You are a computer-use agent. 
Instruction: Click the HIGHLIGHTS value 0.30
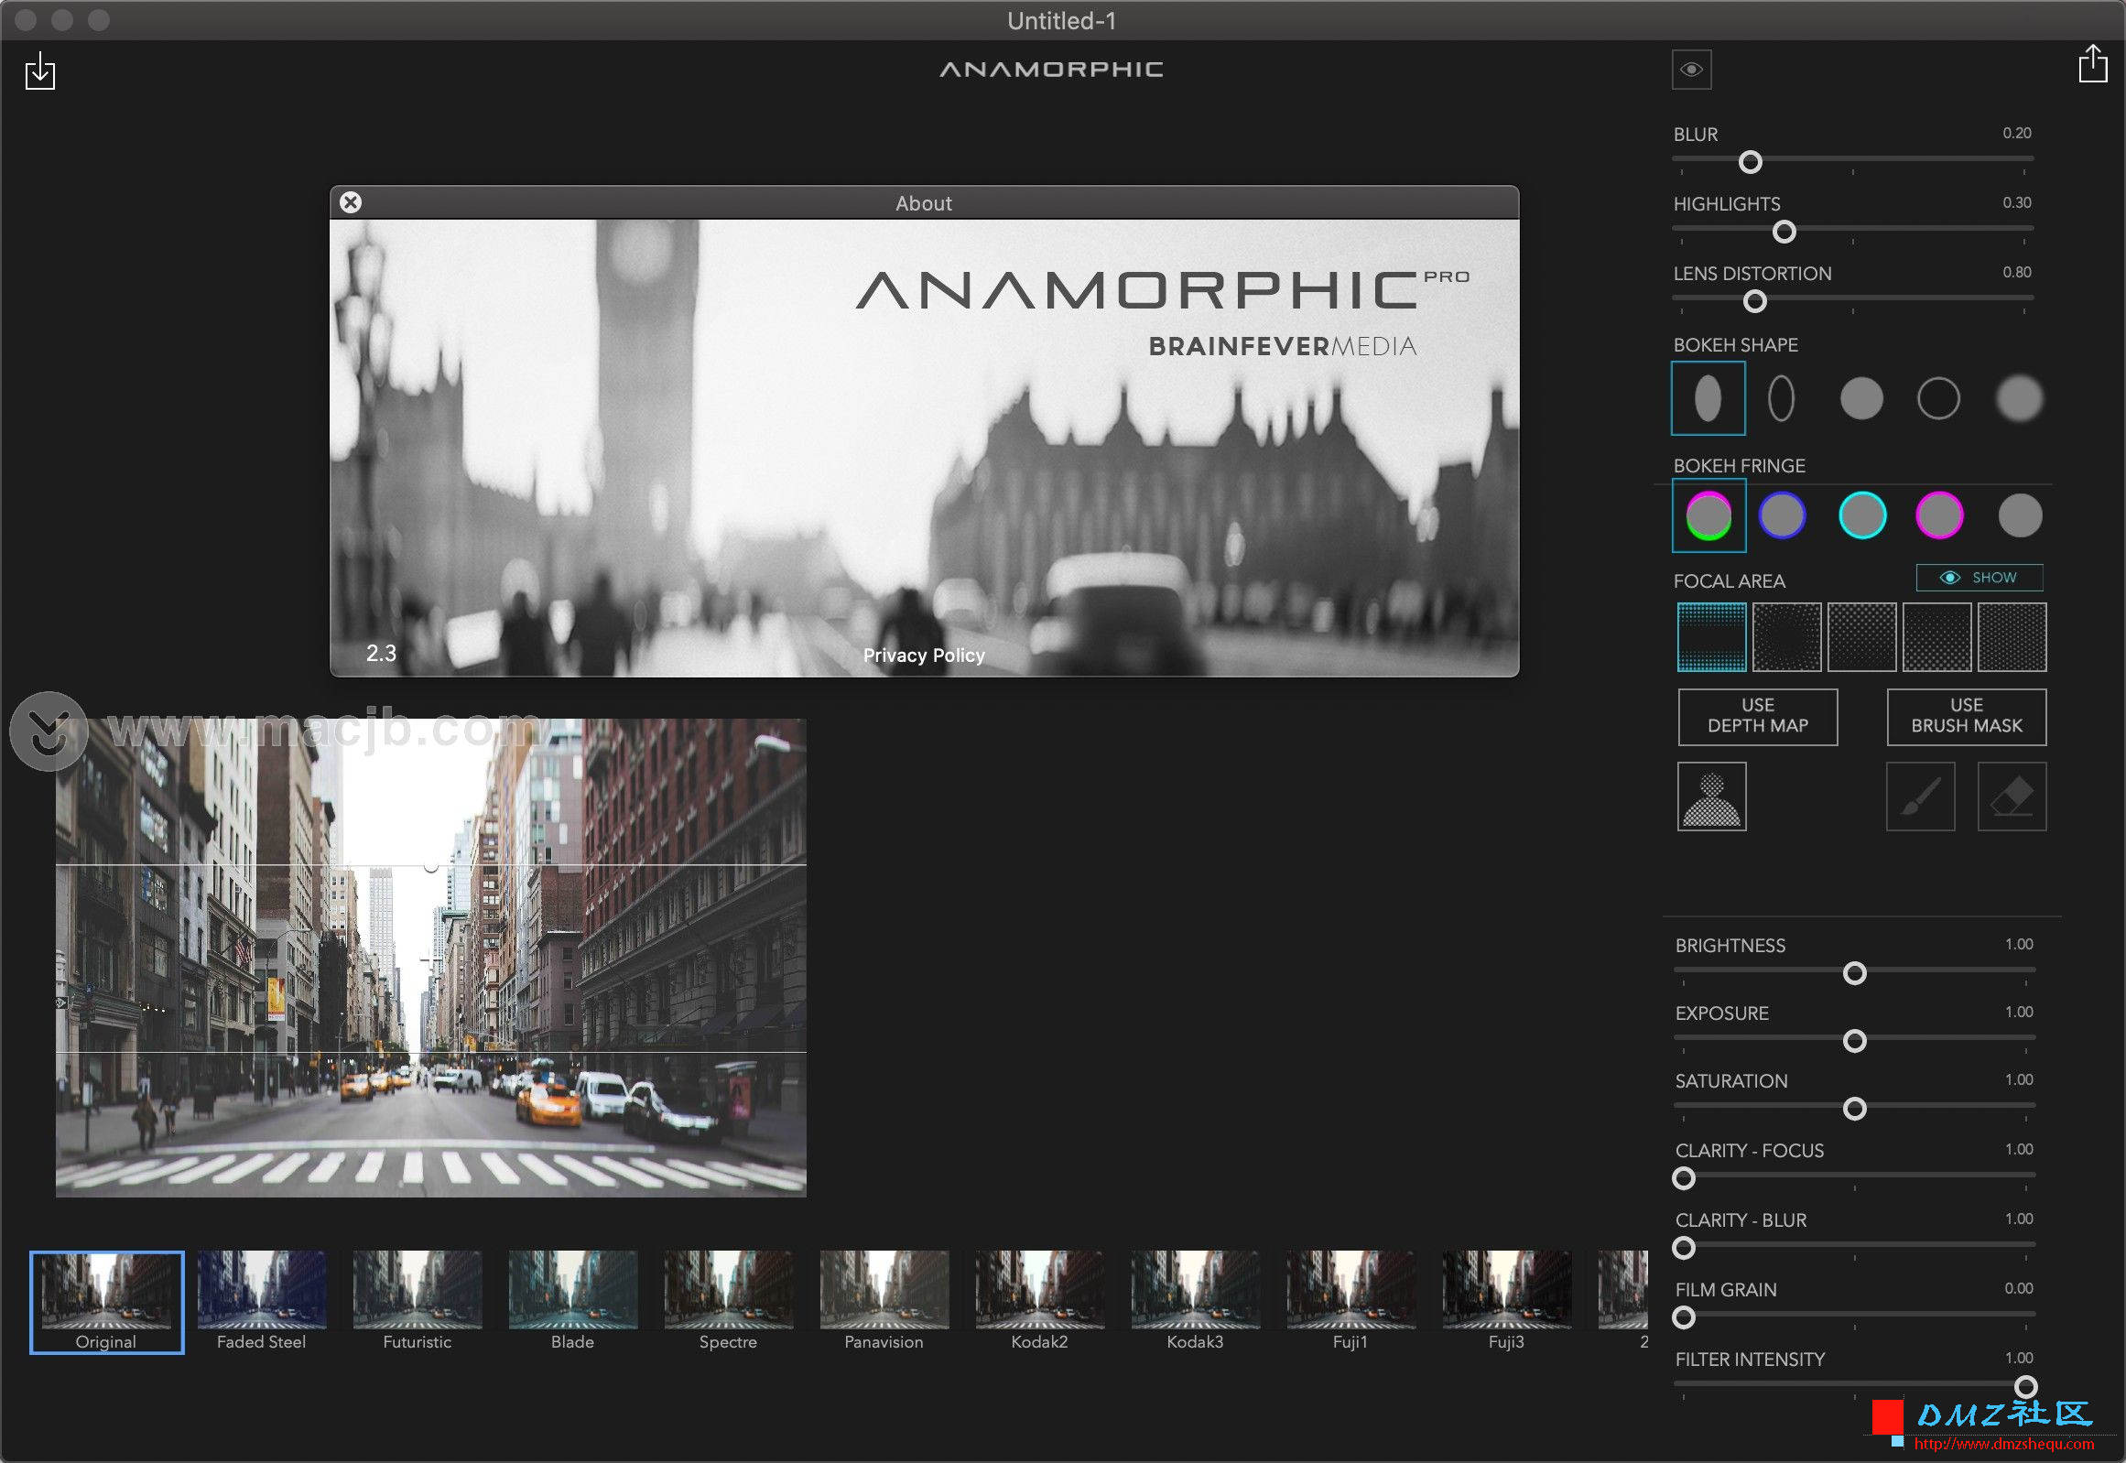[x=2016, y=202]
